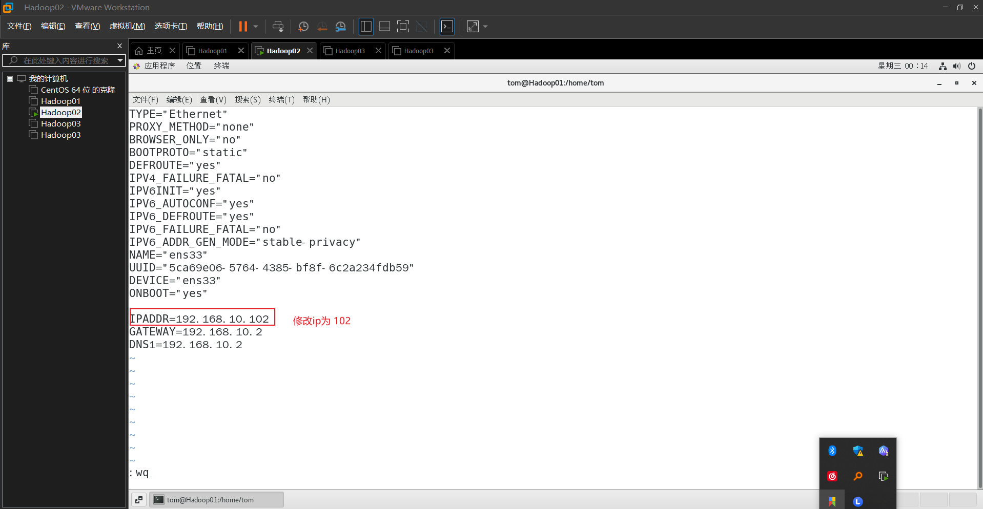The width and height of the screenshot is (983, 509).
Task: Open VMware 帮助(H) menu
Action: (x=210, y=26)
